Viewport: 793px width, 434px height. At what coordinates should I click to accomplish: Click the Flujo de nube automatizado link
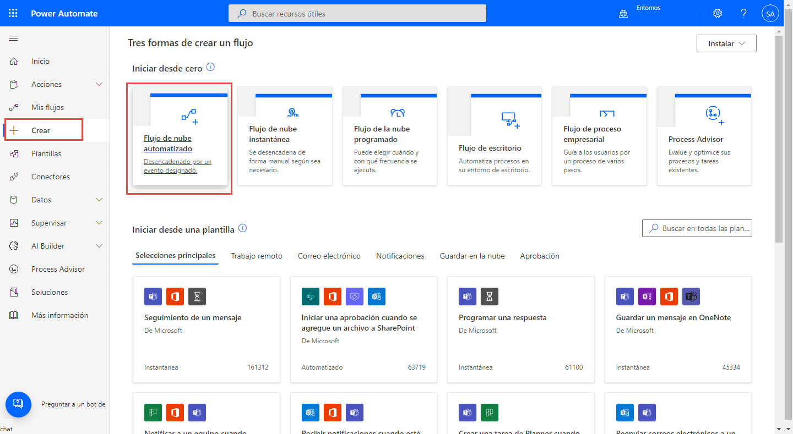[168, 144]
